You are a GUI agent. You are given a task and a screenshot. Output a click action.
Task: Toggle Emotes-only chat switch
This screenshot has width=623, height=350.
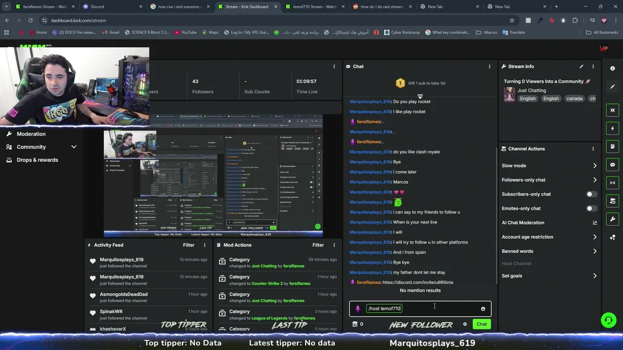(591, 209)
